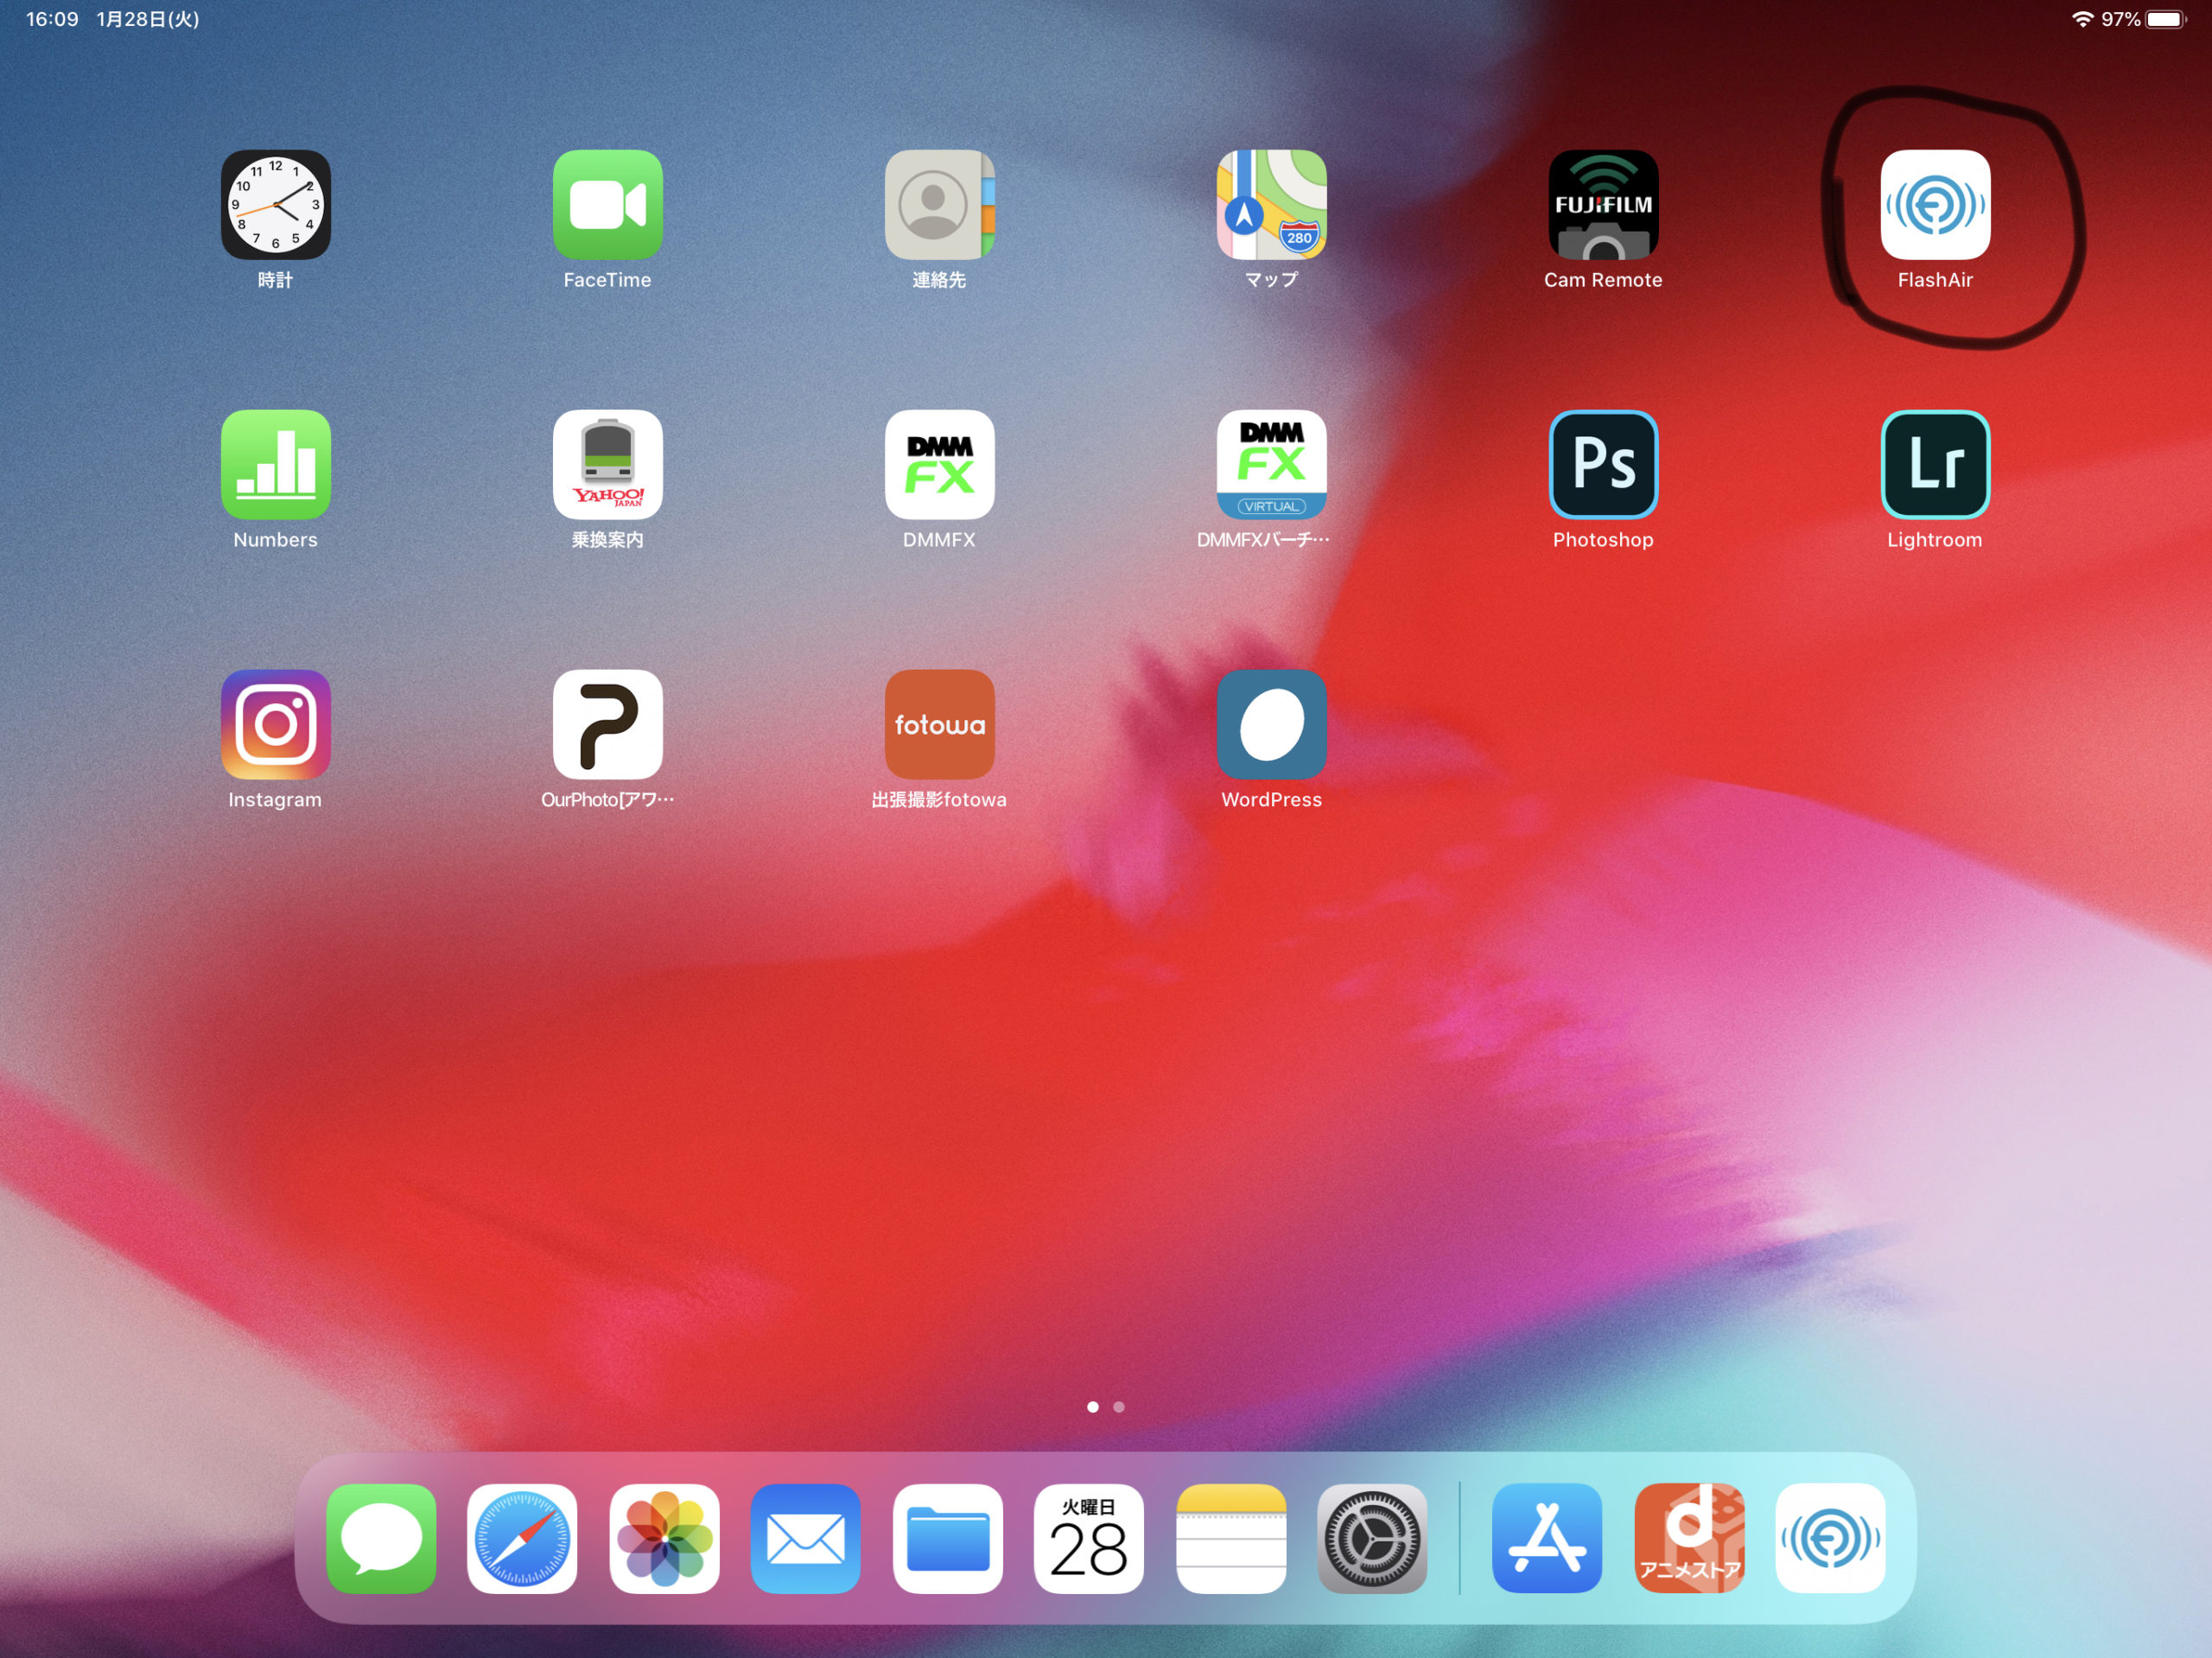
Task: Open Photos from the dock
Action: (x=664, y=1539)
